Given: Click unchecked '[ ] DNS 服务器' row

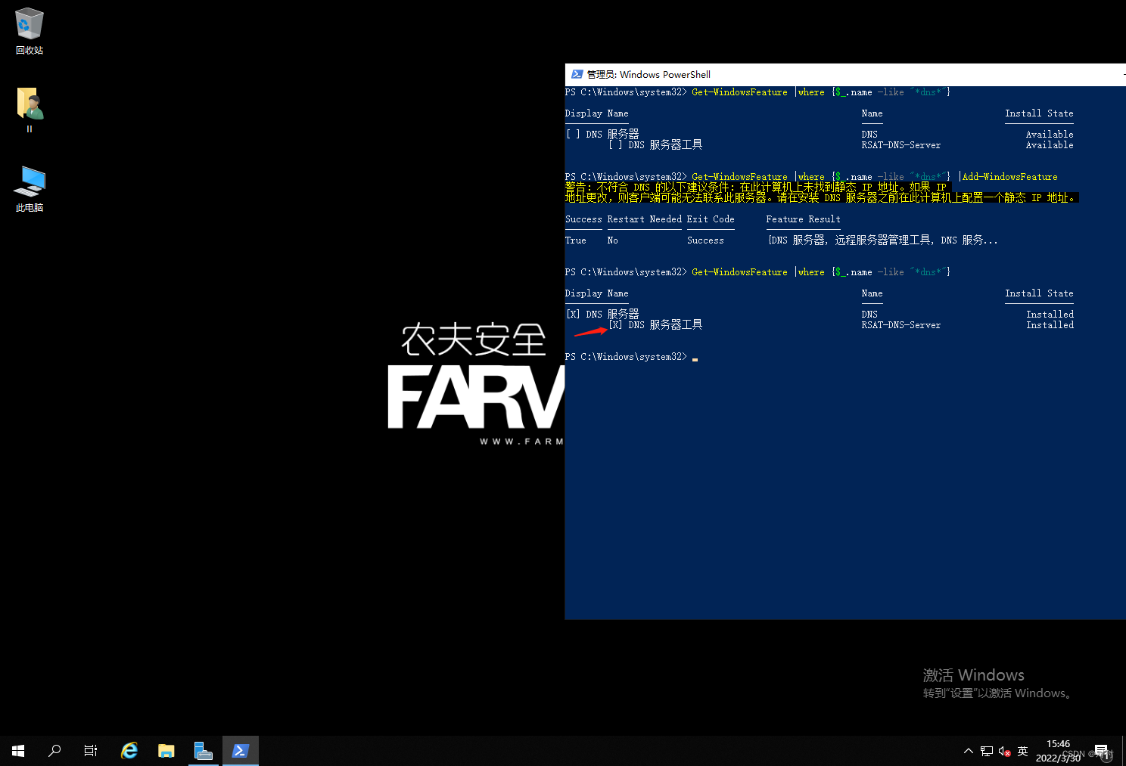Looking at the screenshot, I should (602, 134).
